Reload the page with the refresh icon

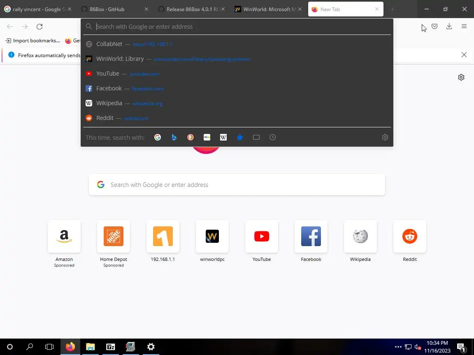click(39, 27)
